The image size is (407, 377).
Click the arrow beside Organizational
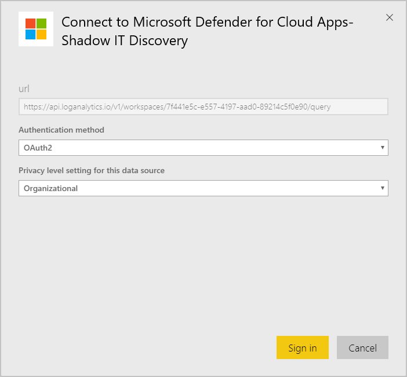tap(382, 188)
